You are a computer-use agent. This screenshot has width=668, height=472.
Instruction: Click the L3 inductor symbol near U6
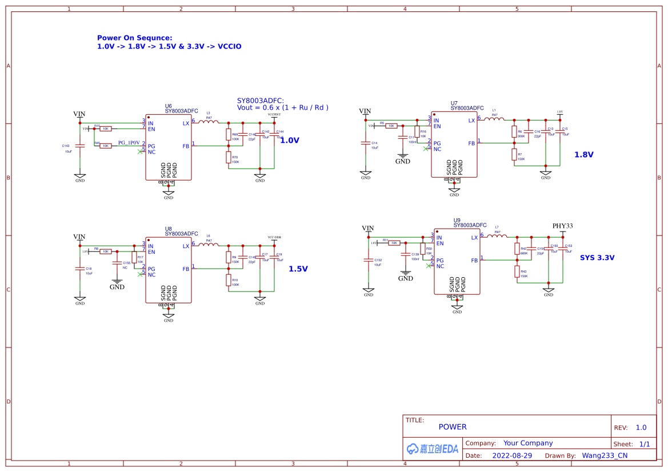pyautogui.click(x=209, y=122)
